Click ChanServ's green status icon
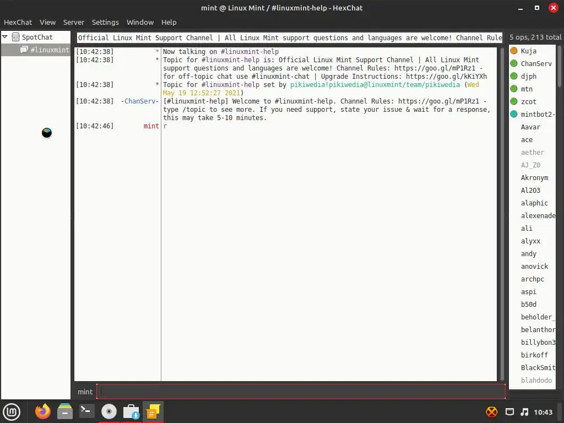This screenshot has width=564, height=423. point(514,63)
